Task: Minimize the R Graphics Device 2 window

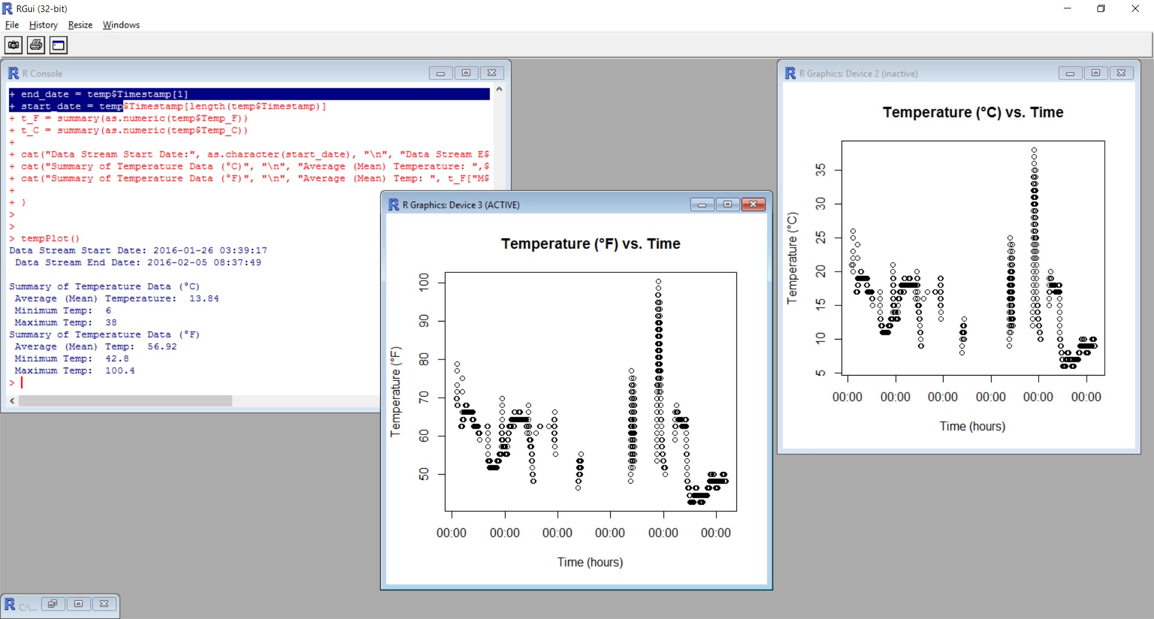Action: click(x=1070, y=73)
